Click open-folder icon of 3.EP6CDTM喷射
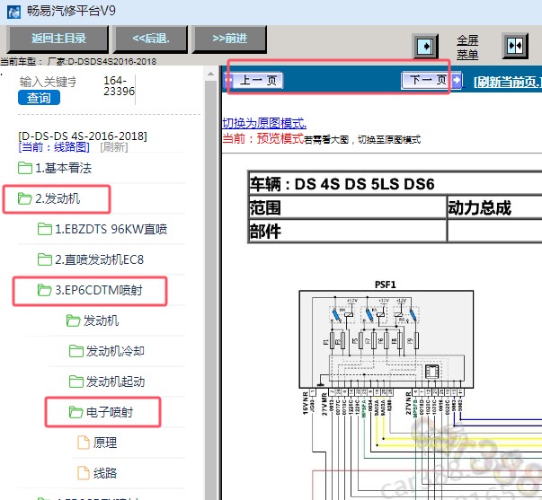542x500 pixels. [x=45, y=290]
